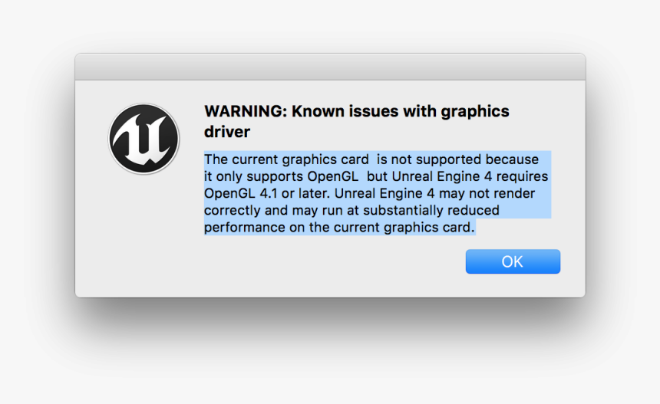Screen dimensions: 660x404
Task: Click the word "because" in the message
Action: click(512, 159)
